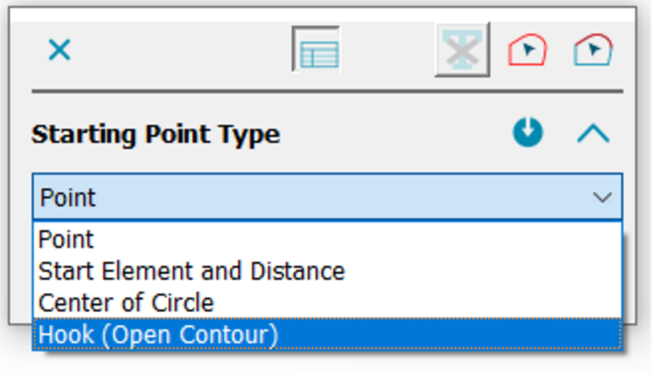Select the blue contour pointer icon

pyautogui.click(x=592, y=50)
